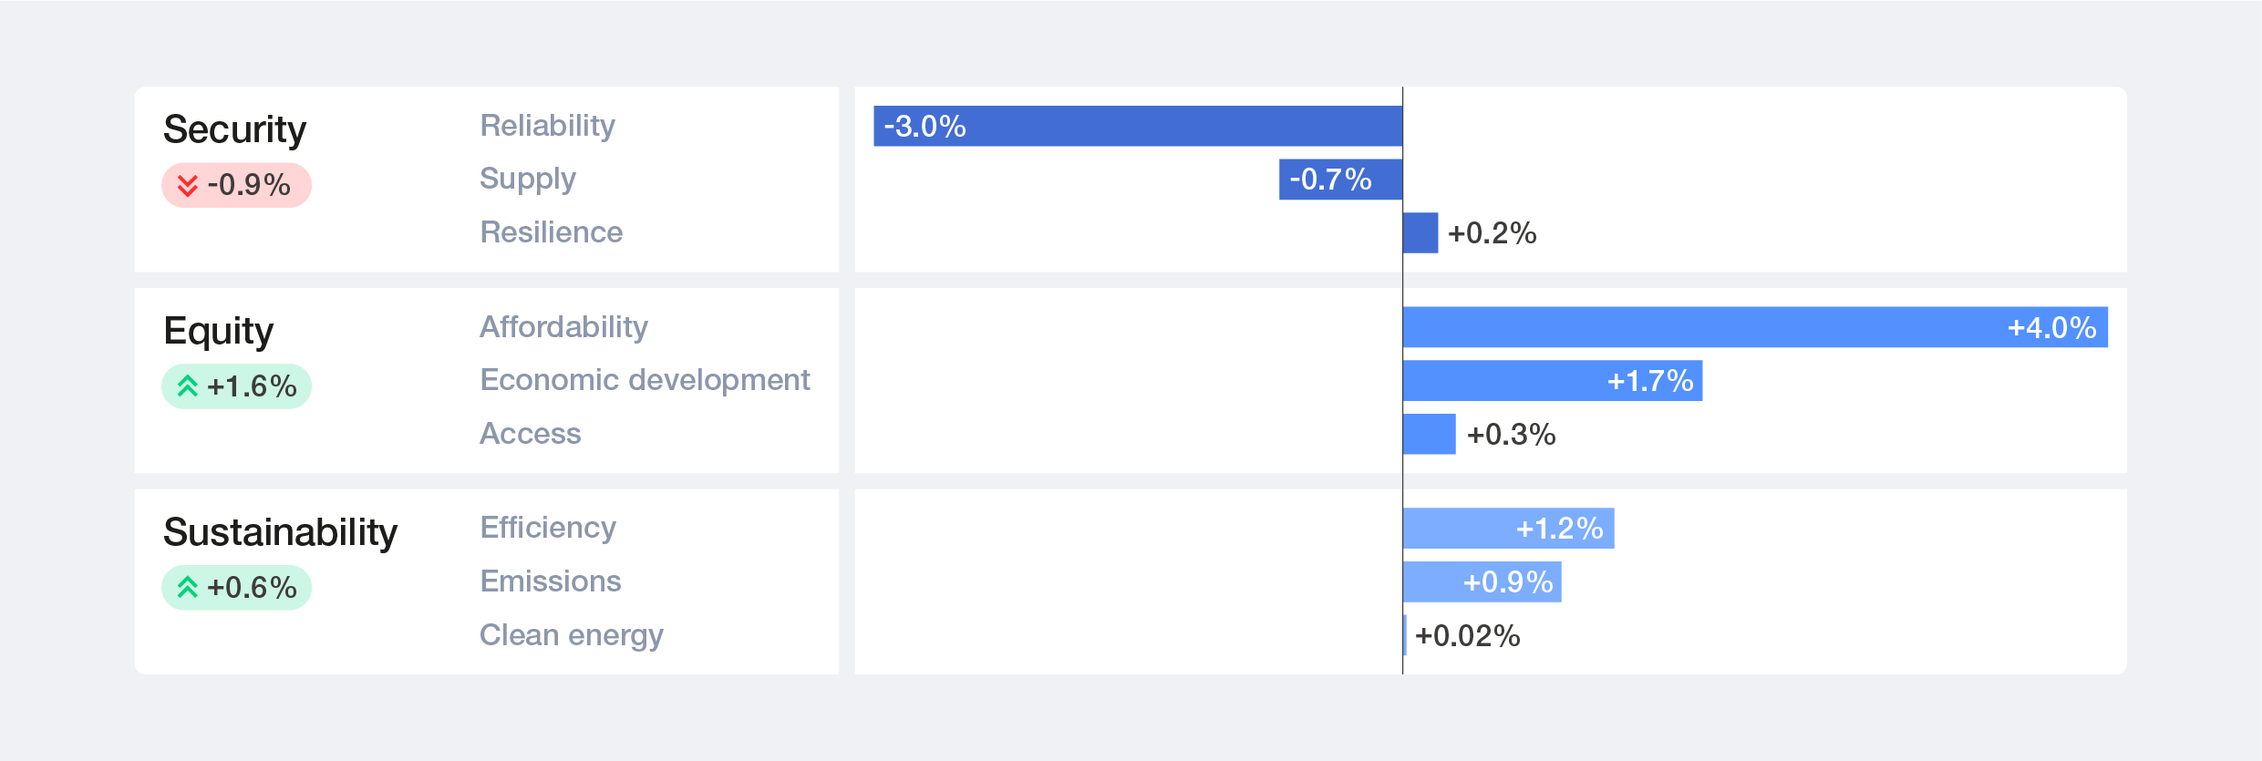Click the green up-arrow icon under Sustainability

188,588
